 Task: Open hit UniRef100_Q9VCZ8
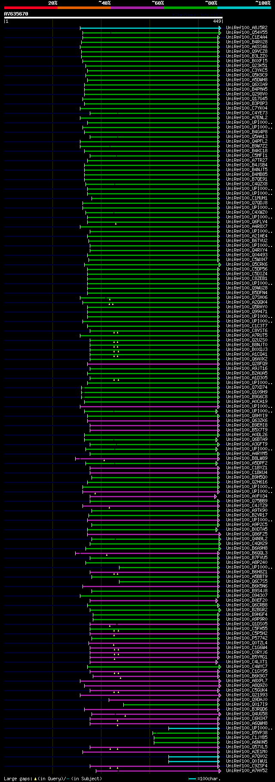[247, 51]
